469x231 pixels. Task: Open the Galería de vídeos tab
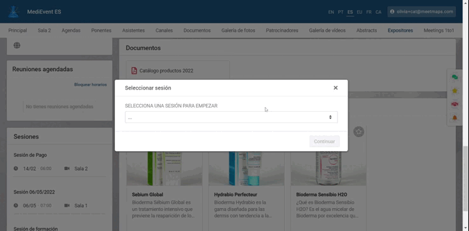pyautogui.click(x=327, y=30)
